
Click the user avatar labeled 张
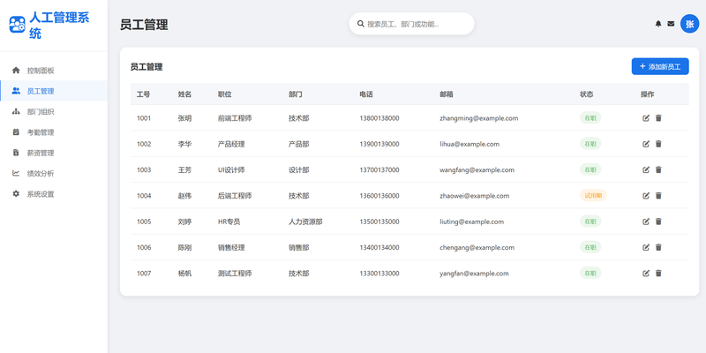(x=689, y=24)
